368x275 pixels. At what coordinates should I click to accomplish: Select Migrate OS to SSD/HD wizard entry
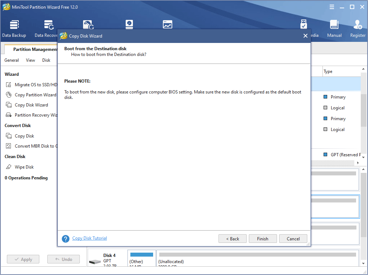(31, 85)
